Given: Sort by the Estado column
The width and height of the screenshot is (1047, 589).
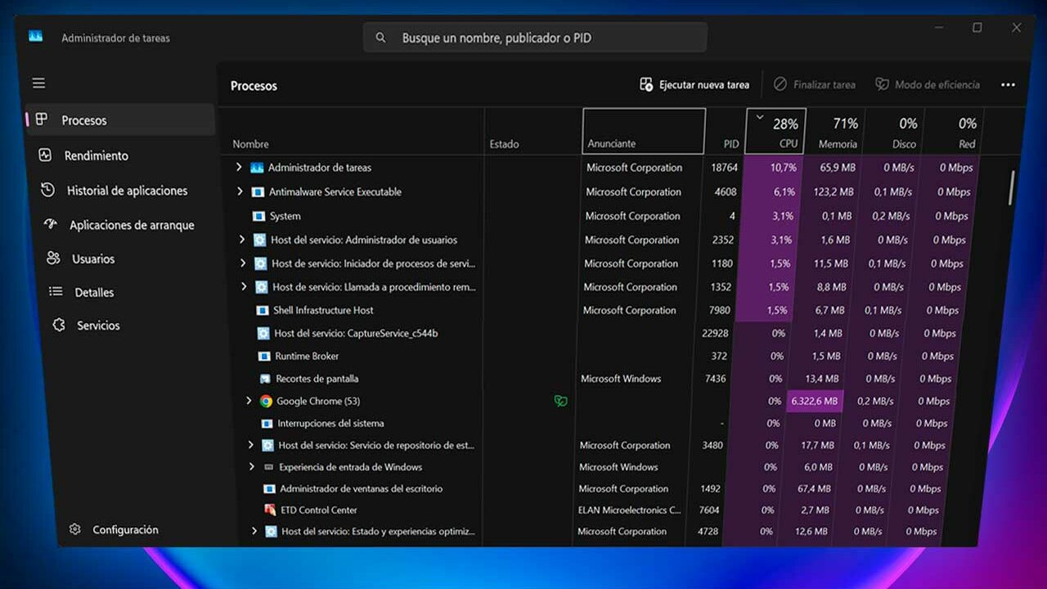Looking at the screenshot, I should pyautogui.click(x=504, y=144).
